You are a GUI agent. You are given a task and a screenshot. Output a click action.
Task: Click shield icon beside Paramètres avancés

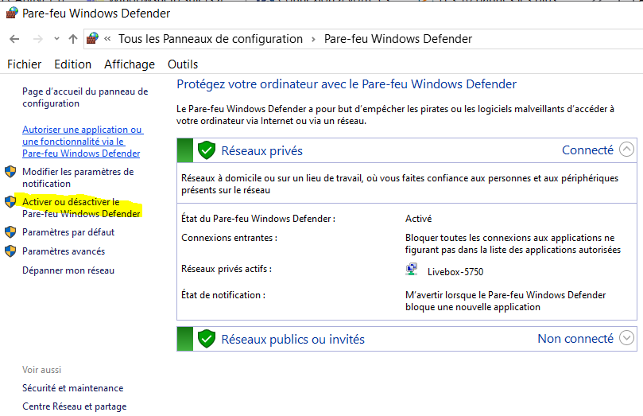click(x=10, y=251)
